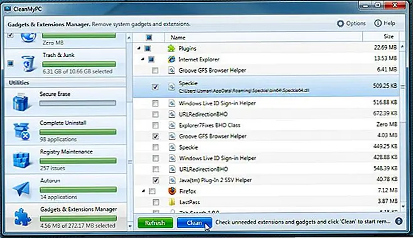Click the CleanMyPC title bar app icon
This screenshot has width=413, height=238.
pyautogui.click(x=8, y=9)
